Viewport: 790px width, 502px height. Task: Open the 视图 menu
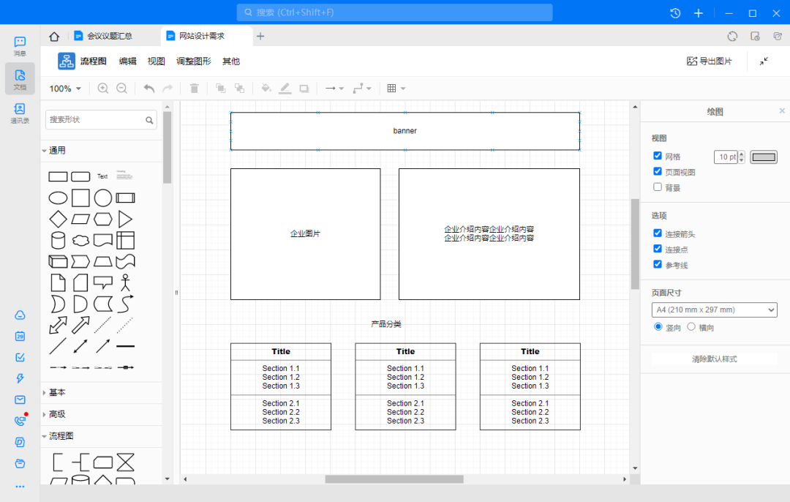tap(157, 61)
